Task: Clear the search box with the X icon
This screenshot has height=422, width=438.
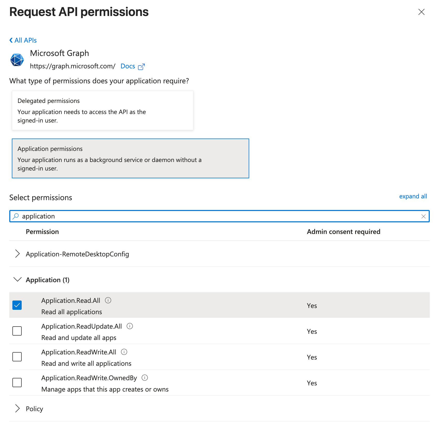Action: click(x=424, y=216)
